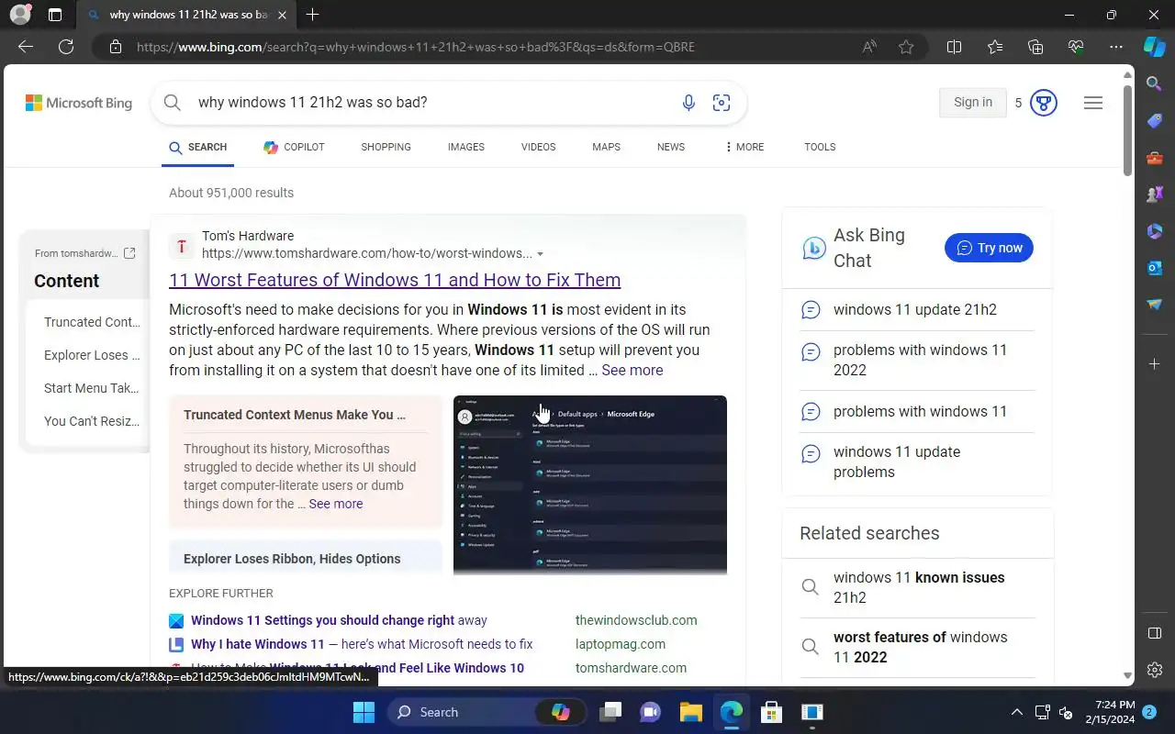Refresh the current page
Image resolution: width=1175 pixels, height=734 pixels.
(66, 47)
